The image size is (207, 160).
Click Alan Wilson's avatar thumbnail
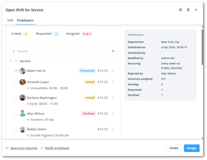[x=23, y=114]
